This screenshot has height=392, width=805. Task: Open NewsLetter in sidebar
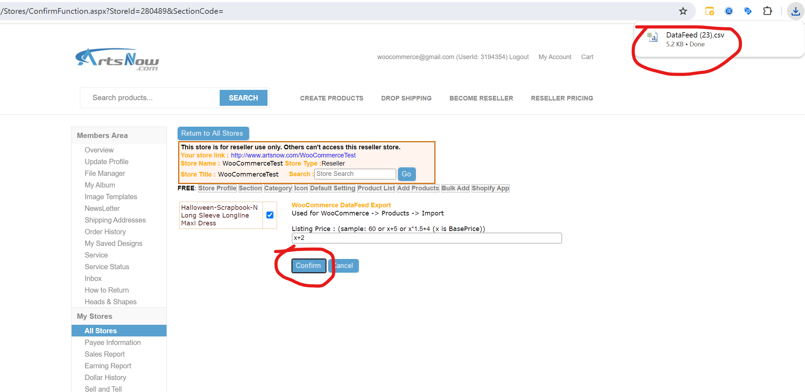(102, 208)
